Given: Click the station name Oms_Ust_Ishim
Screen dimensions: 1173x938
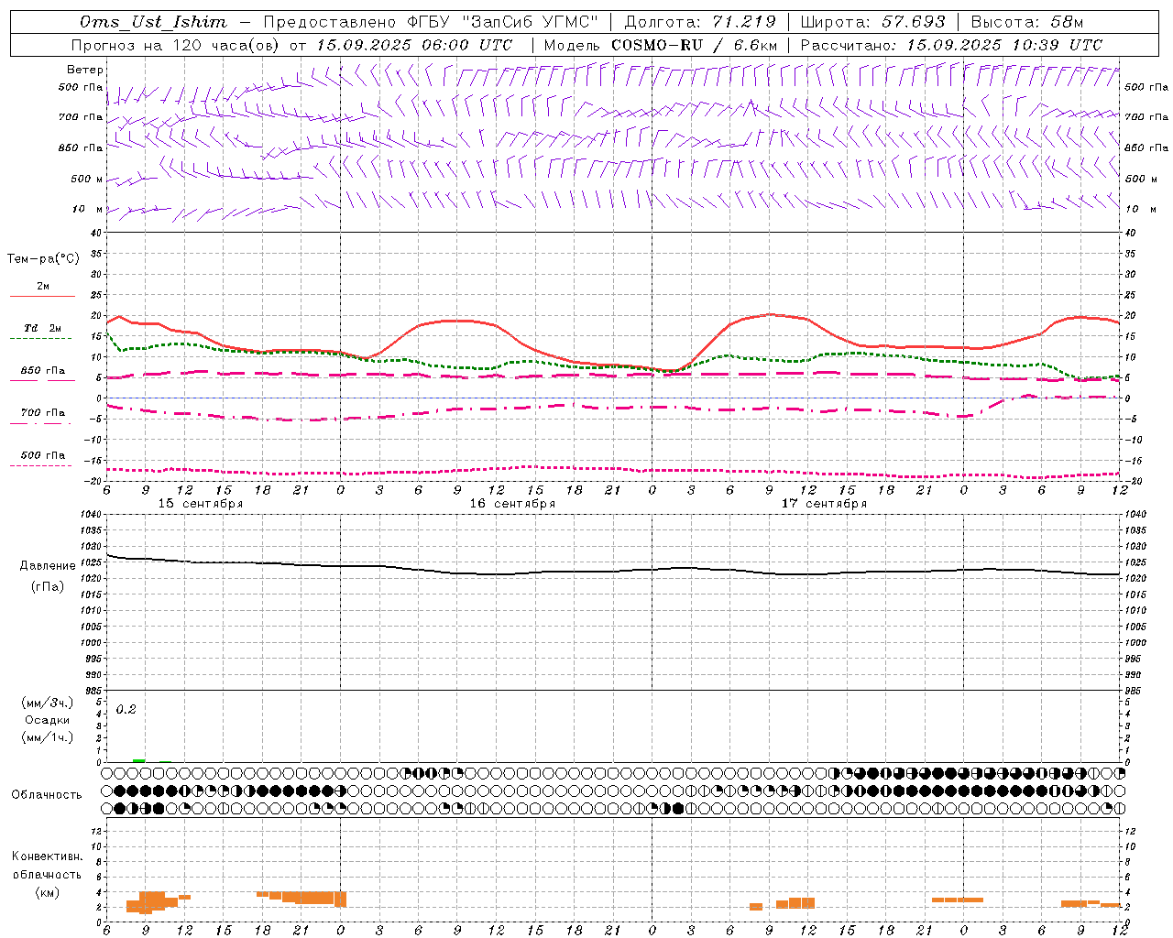Looking at the screenshot, I should tap(153, 22).
